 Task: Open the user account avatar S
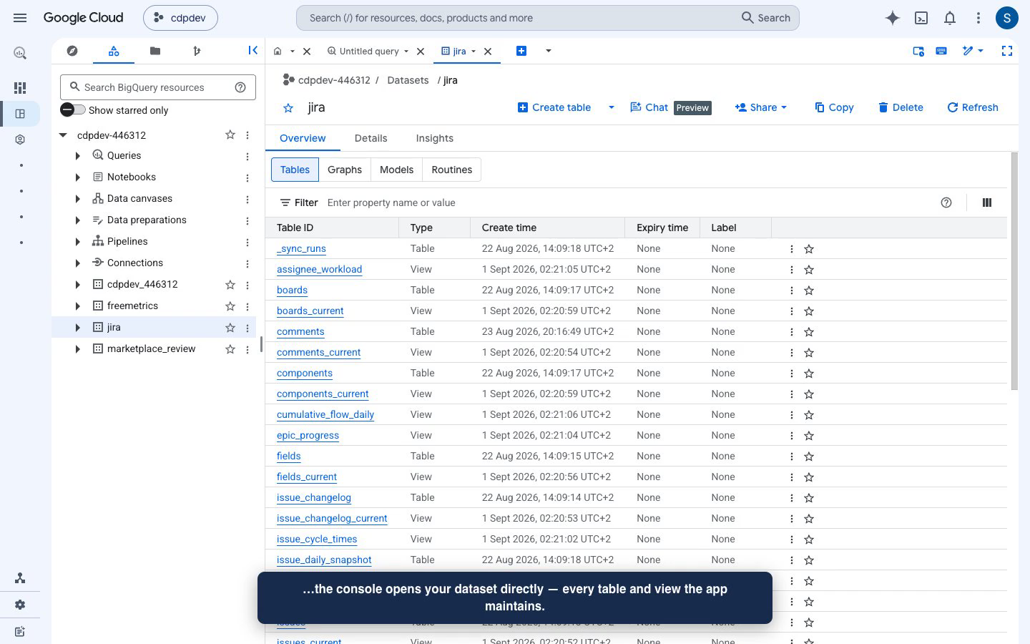(x=1007, y=18)
